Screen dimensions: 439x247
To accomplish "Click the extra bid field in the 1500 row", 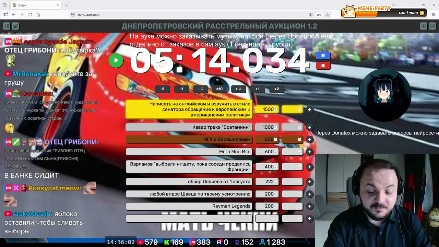I will point(292,109).
